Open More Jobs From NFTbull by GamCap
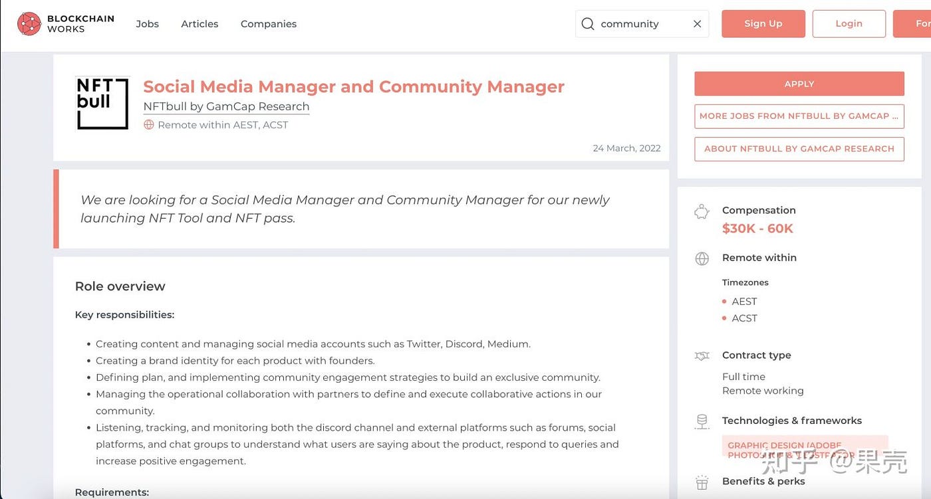 click(799, 116)
